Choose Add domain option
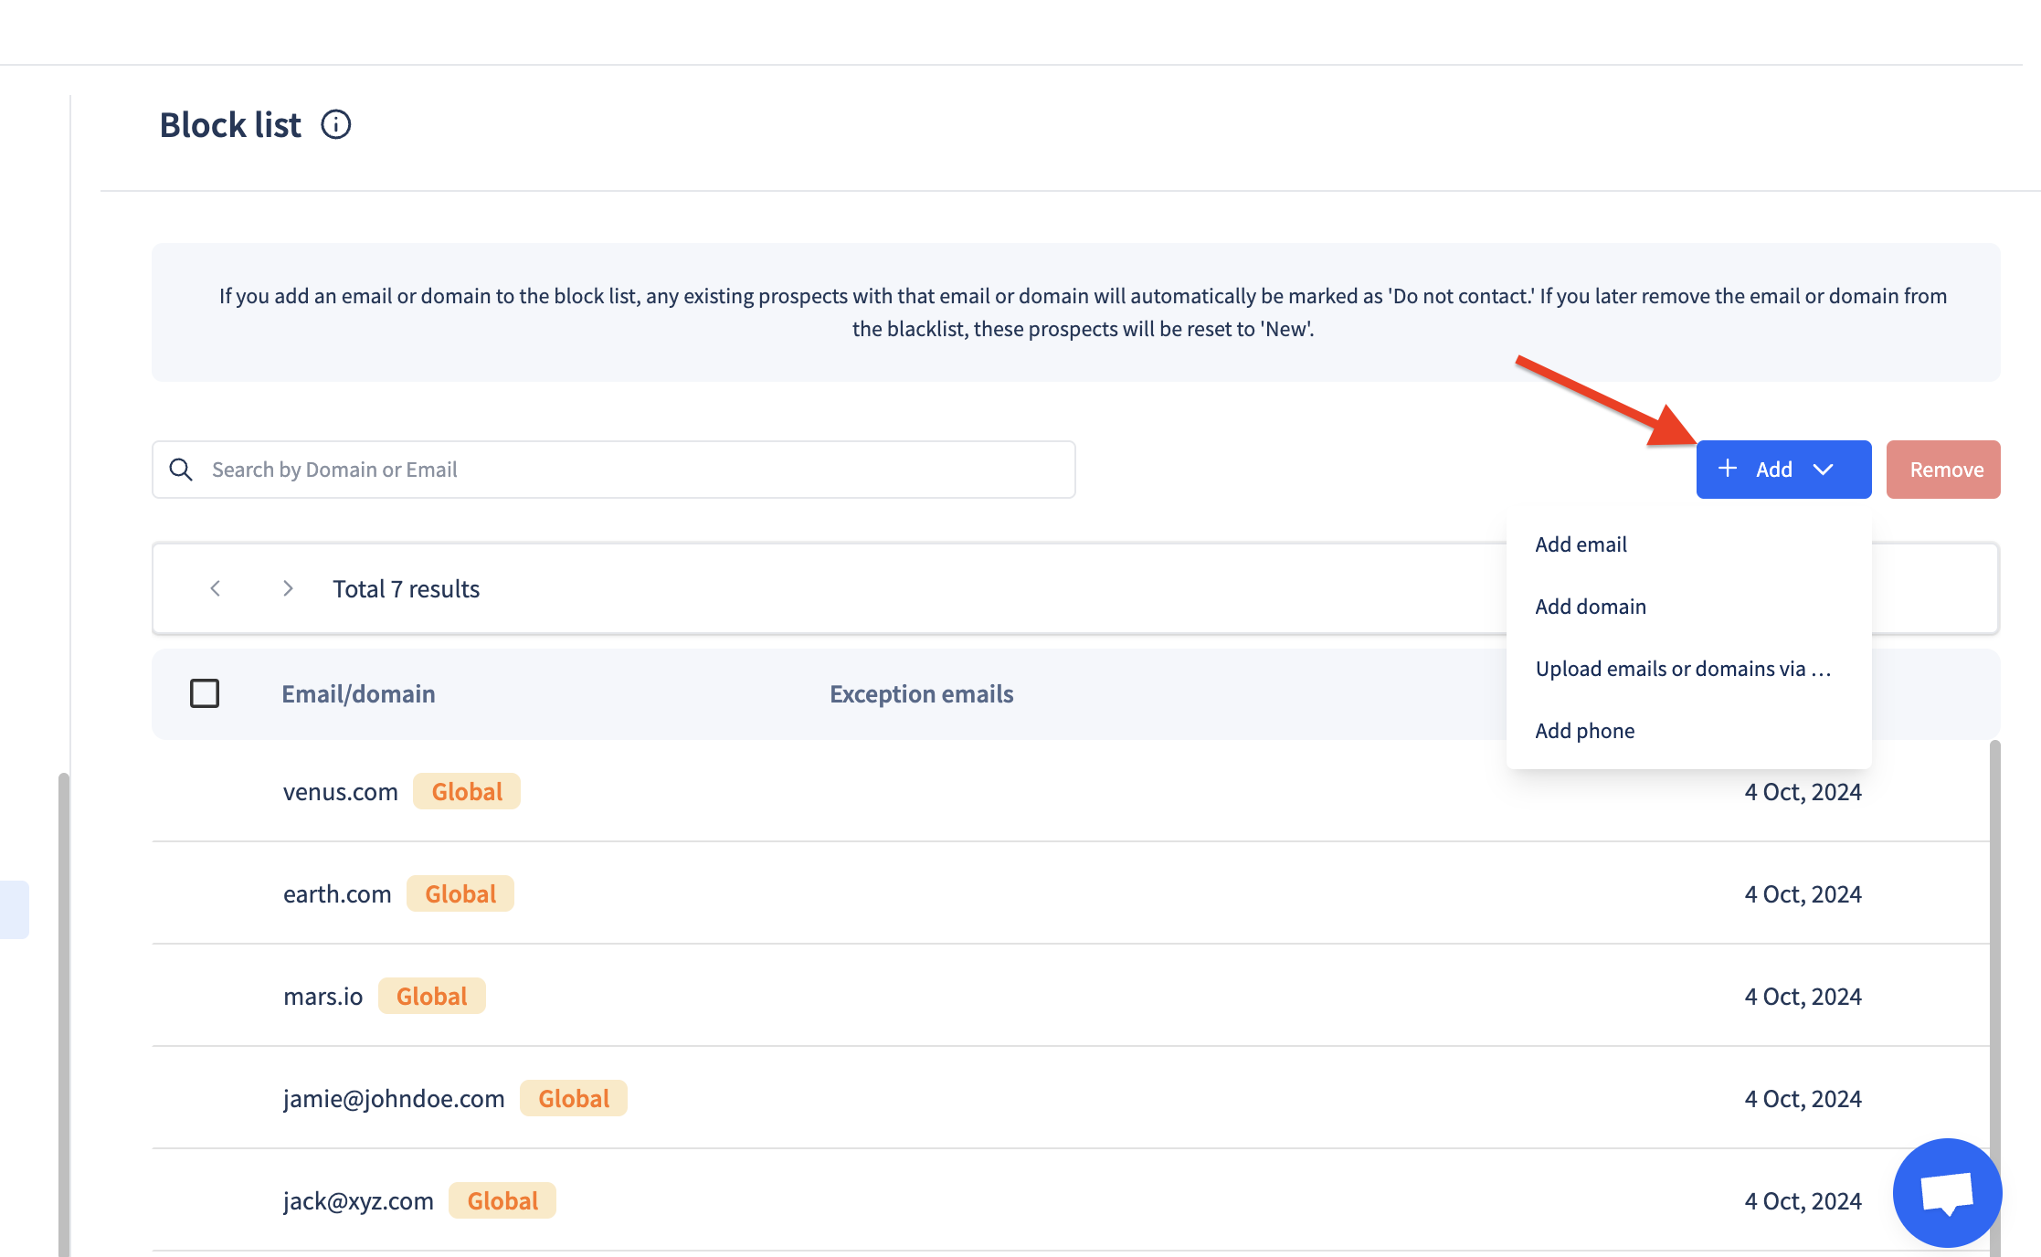 (x=1590, y=607)
